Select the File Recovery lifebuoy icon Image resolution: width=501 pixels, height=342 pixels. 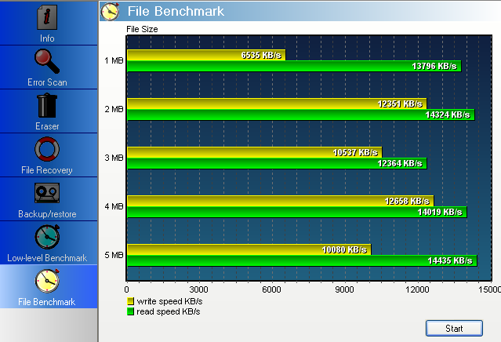47,149
